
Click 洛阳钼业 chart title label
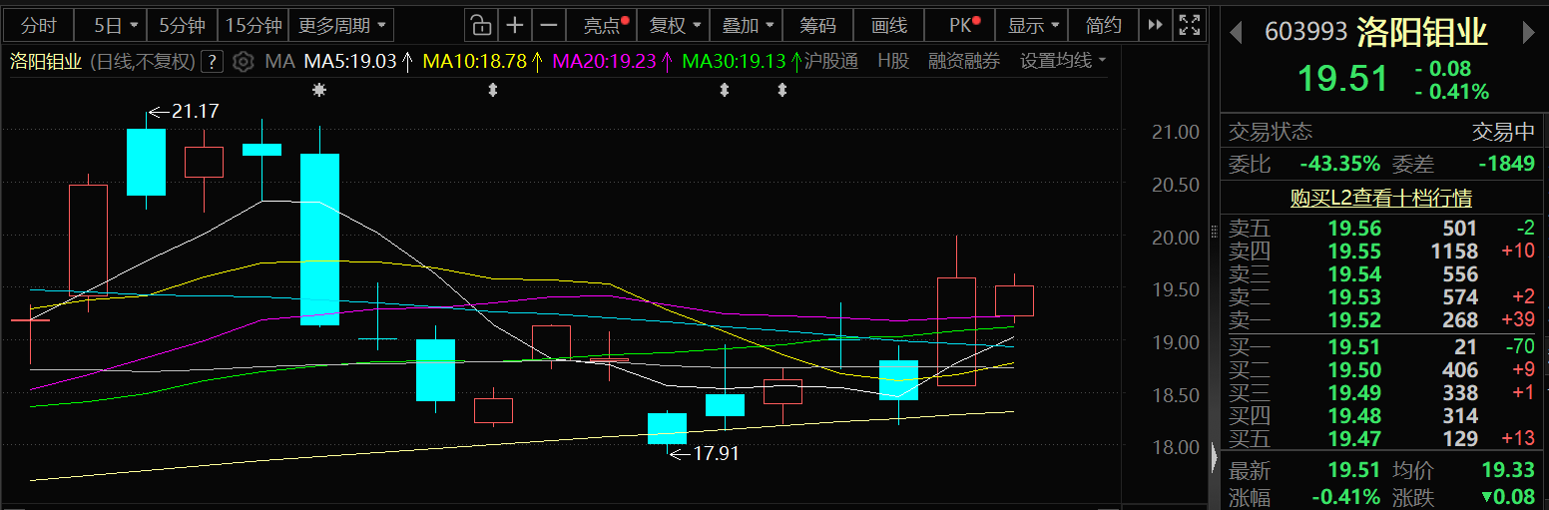(x=46, y=62)
